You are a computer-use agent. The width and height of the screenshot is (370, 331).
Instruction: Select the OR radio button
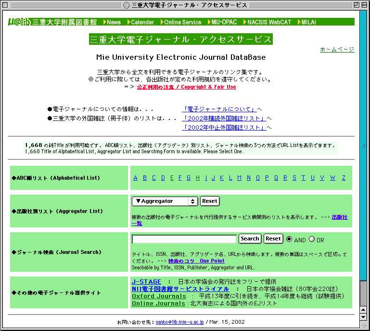click(311, 239)
